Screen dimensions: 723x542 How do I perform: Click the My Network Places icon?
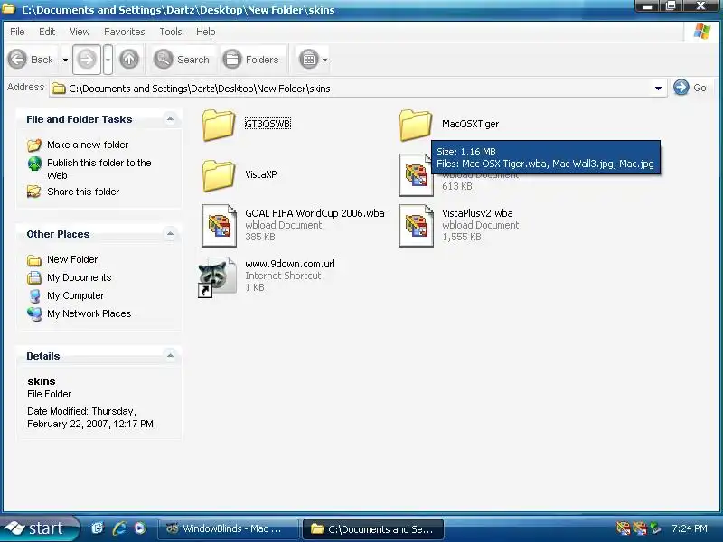click(x=34, y=313)
